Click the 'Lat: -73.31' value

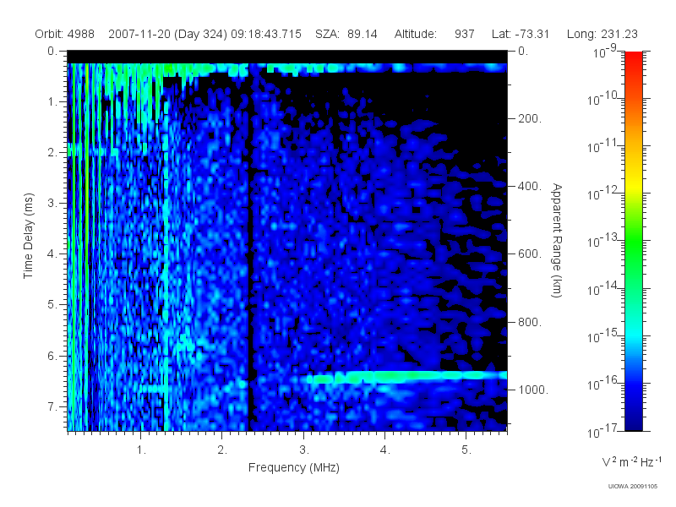coord(521,34)
